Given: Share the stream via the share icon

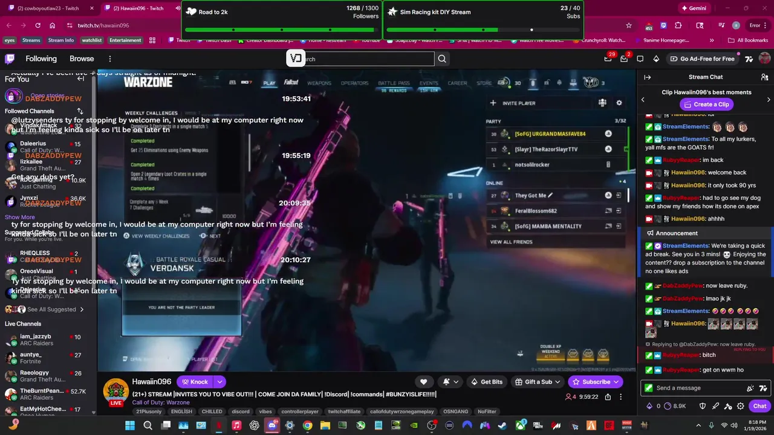Looking at the screenshot, I should click(608, 397).
